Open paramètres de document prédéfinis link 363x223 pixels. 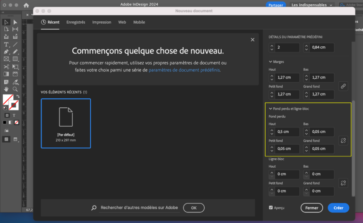184,70
